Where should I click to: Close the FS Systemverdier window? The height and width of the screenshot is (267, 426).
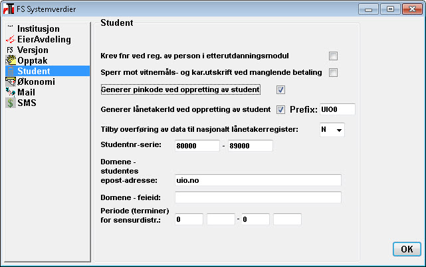point(412,9)
